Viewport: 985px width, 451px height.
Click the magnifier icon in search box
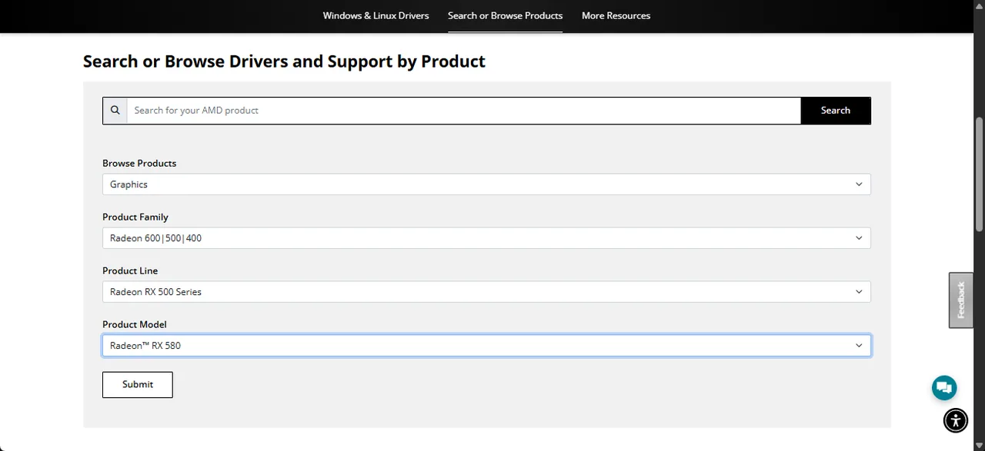pos(115,110)
